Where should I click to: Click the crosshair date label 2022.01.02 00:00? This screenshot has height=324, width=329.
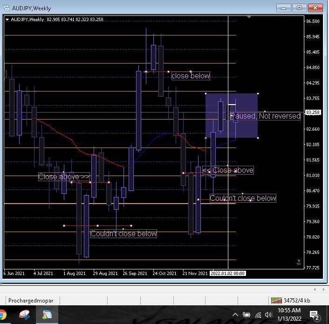point(228,273)
